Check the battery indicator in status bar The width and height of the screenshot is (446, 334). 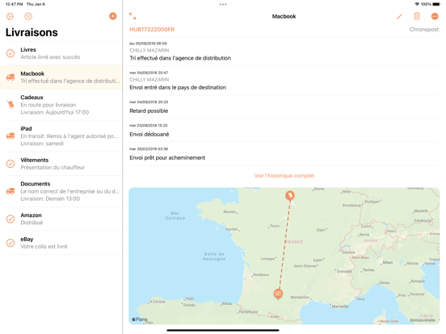(436, 4)
